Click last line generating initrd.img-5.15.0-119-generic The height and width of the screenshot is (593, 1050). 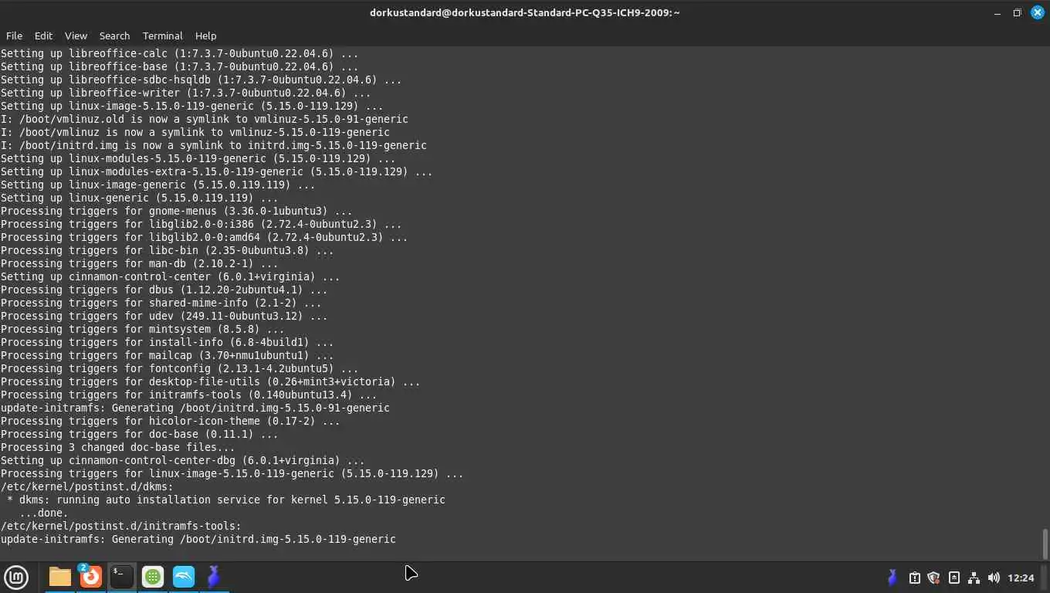click(x=198, y=539)
